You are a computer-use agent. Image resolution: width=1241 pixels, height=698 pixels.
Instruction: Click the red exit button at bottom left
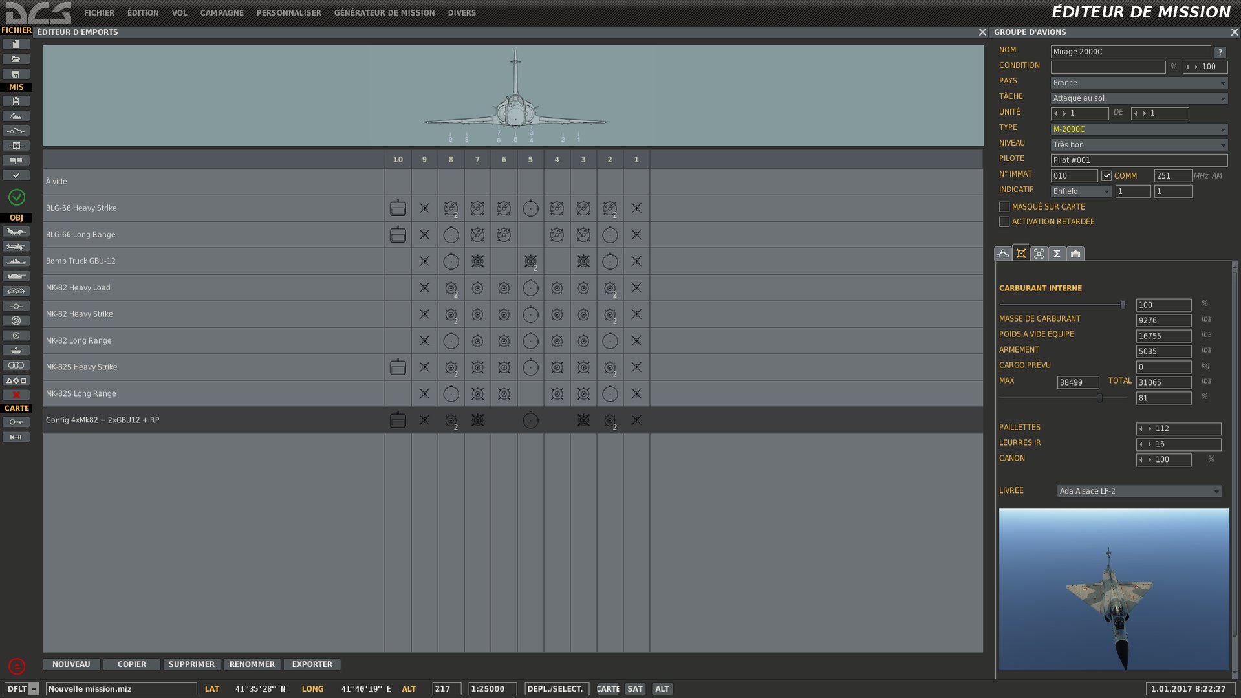[17, 666]
